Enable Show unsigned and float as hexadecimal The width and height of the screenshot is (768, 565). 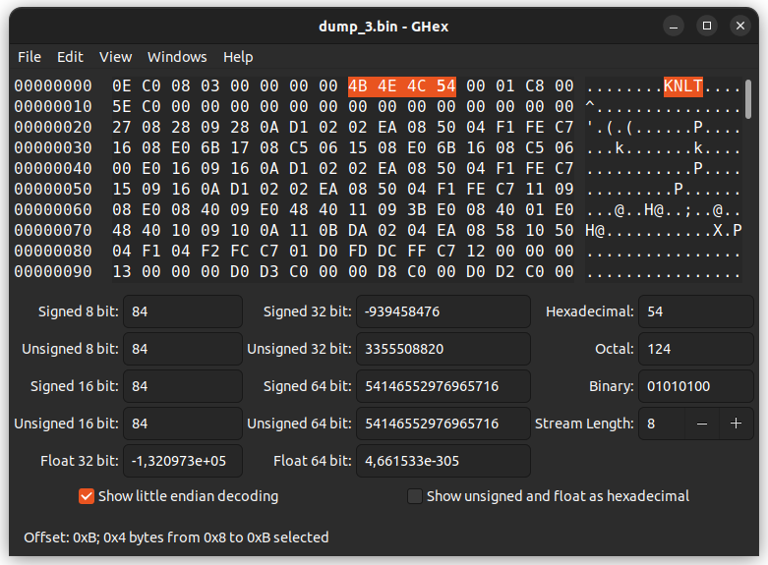click(415, 496)
